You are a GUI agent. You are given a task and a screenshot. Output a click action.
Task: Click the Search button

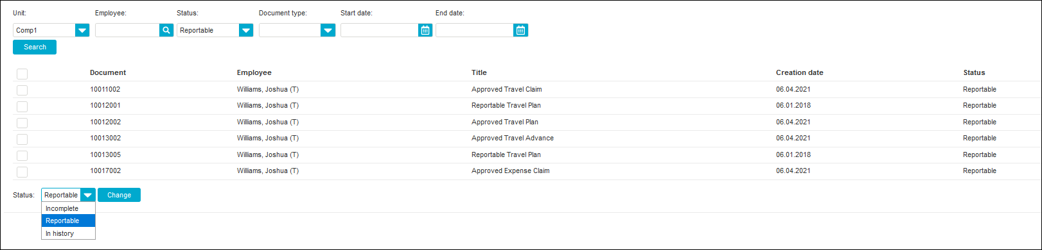[x=35, y=47]
